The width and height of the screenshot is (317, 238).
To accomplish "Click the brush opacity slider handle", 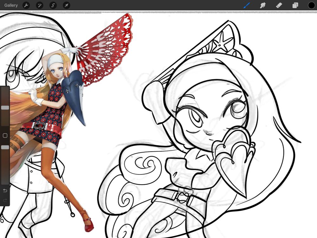I will tap(5, 147).
